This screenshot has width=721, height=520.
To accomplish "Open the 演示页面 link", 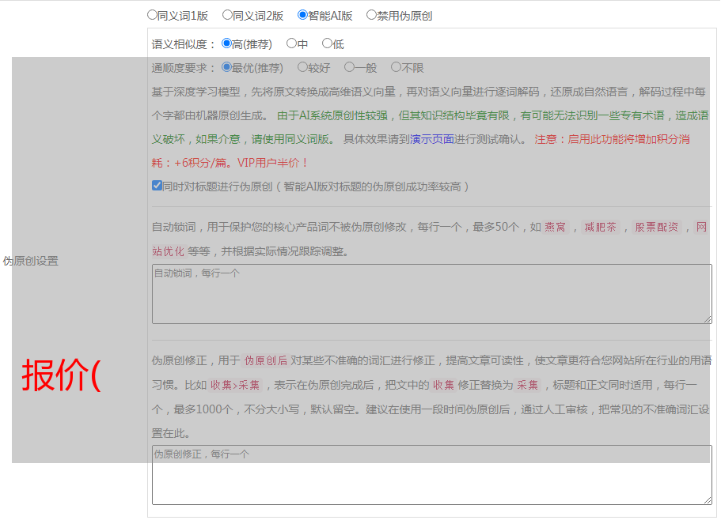I will point(431,139).
